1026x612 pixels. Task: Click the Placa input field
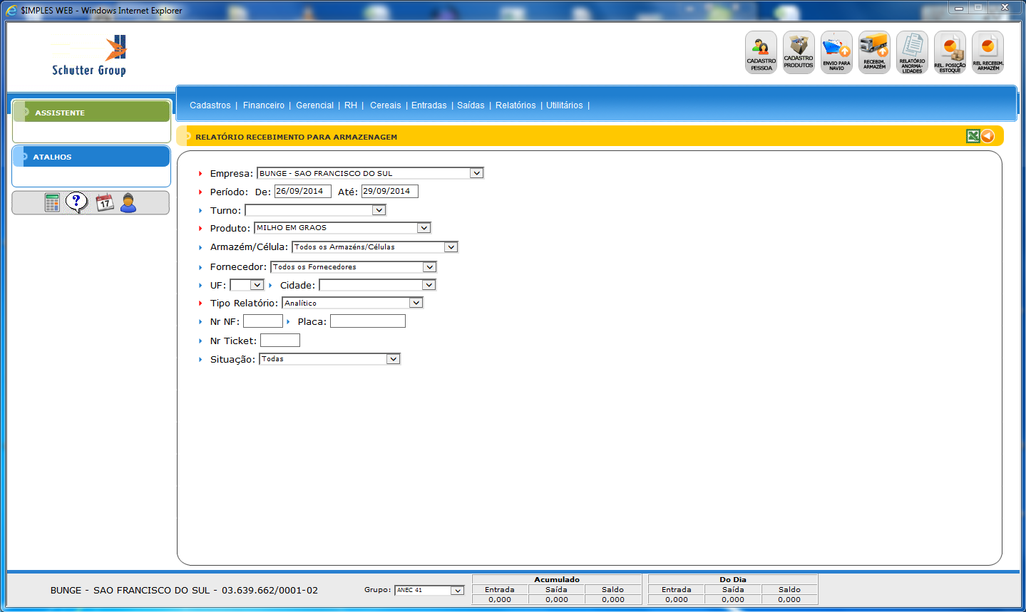coord(367,321)
